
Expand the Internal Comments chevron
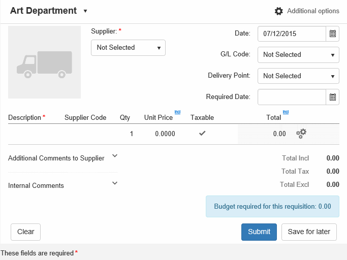[115, 183]
